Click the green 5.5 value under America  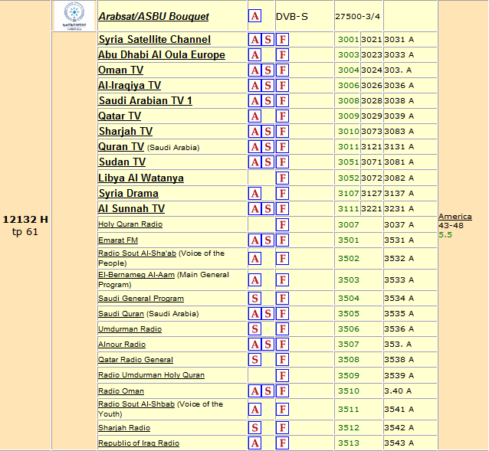pyautogui.click(x=445, y=234)
